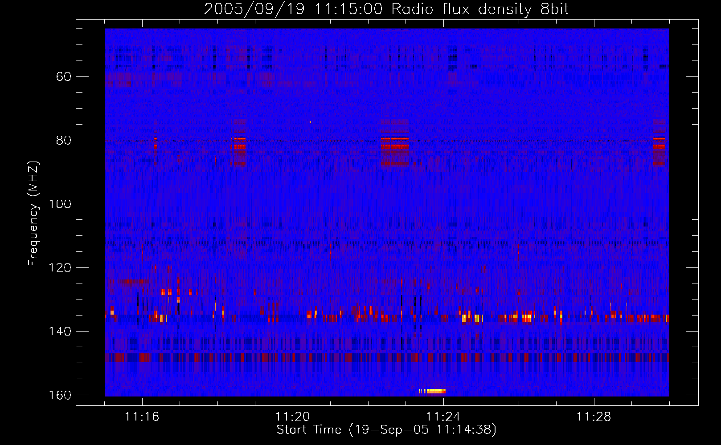Click the 11:28 time tick label
Screen dimensions: 721x445
(594, 417)
